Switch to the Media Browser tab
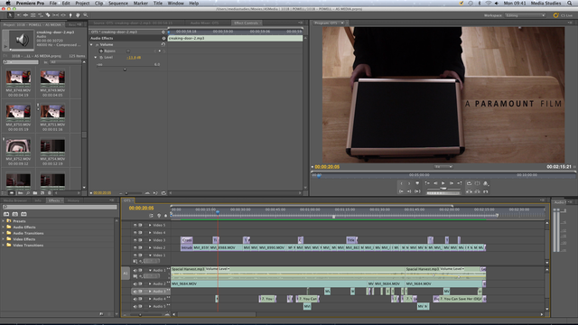Image resolution: width=578 pixels, height=325 pixels. (15, 200)
